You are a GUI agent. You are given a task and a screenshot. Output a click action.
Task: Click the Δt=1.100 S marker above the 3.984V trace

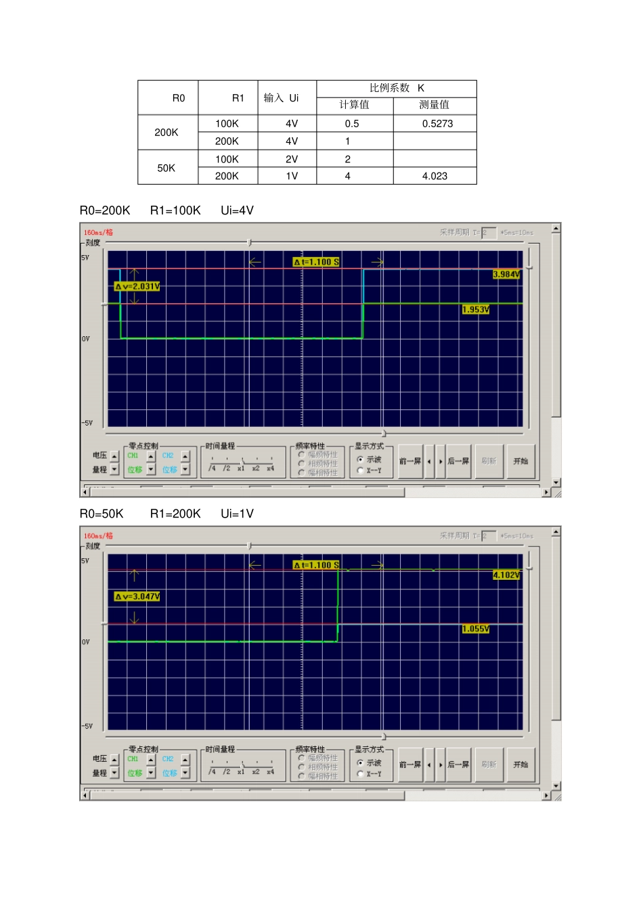[317, 262]
